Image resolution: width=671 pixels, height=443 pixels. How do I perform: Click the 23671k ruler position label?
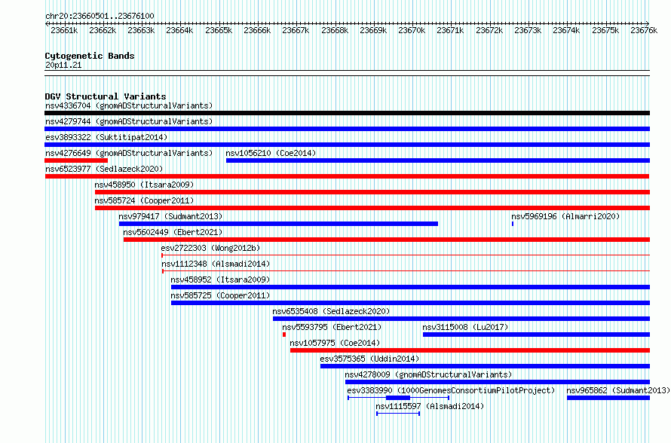[450, 30]
